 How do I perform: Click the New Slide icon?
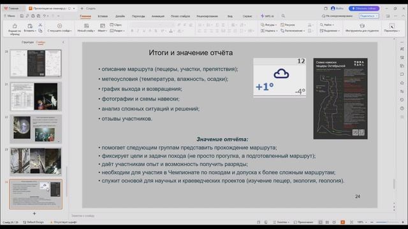coord(86,25)
